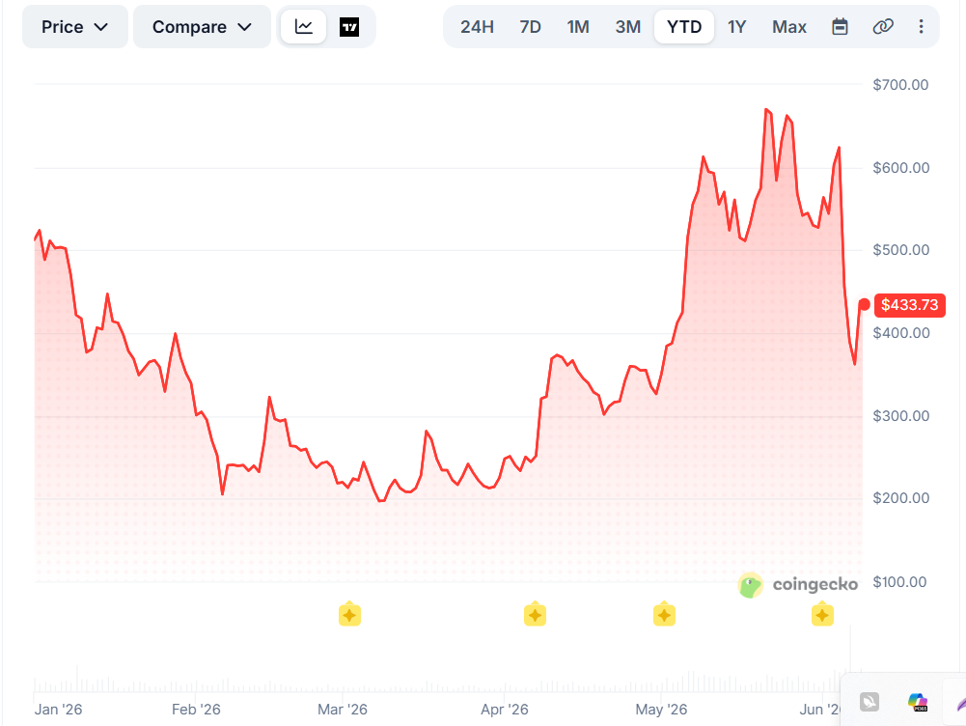Switch to line chart view
This screenshot has height=726, width=966.
pyautogui.click(x=303, y=26)
